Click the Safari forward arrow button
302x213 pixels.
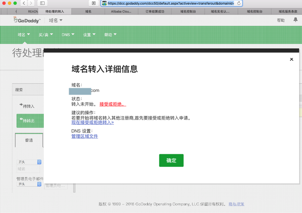[31, 3]
